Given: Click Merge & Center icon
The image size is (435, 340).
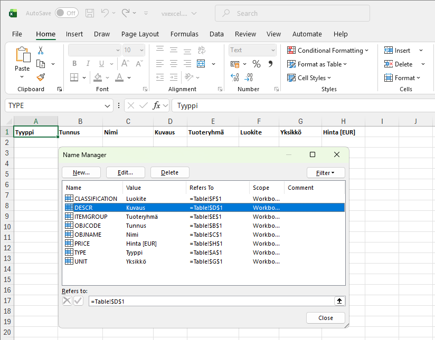Looking at the screenshot, I should [x=201, y=64].
